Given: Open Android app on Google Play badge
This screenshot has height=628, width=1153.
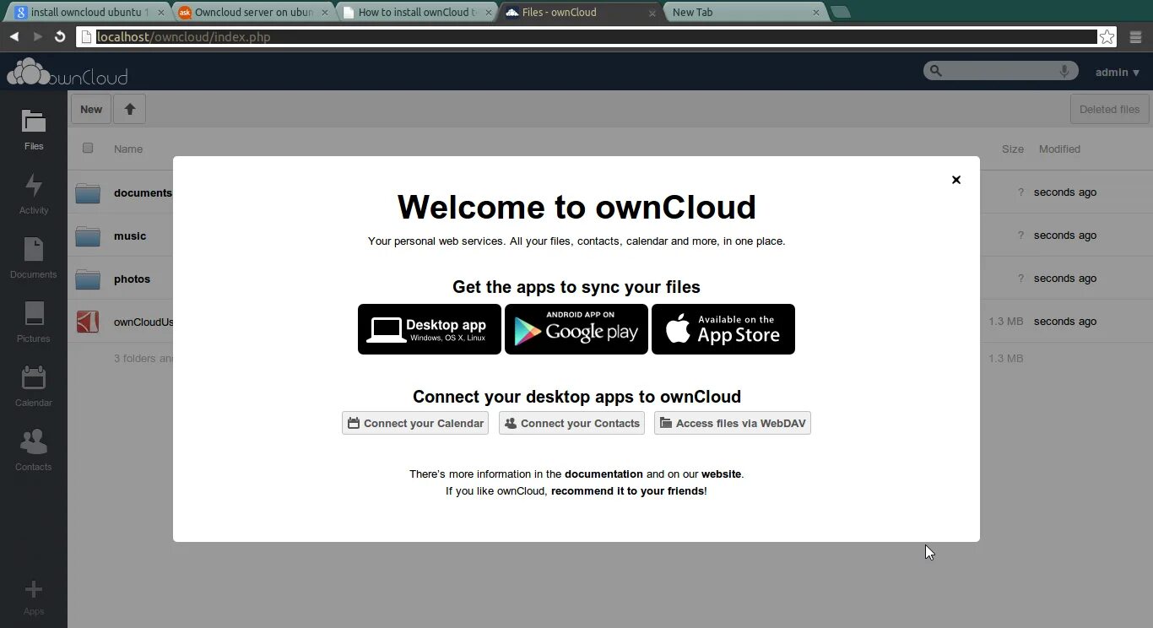Looking at the screenshot, I should (x=576, y=329).
